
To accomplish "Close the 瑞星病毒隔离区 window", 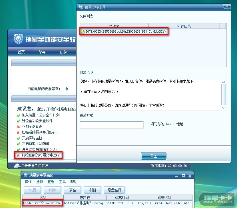I will [x=190, y=176].
